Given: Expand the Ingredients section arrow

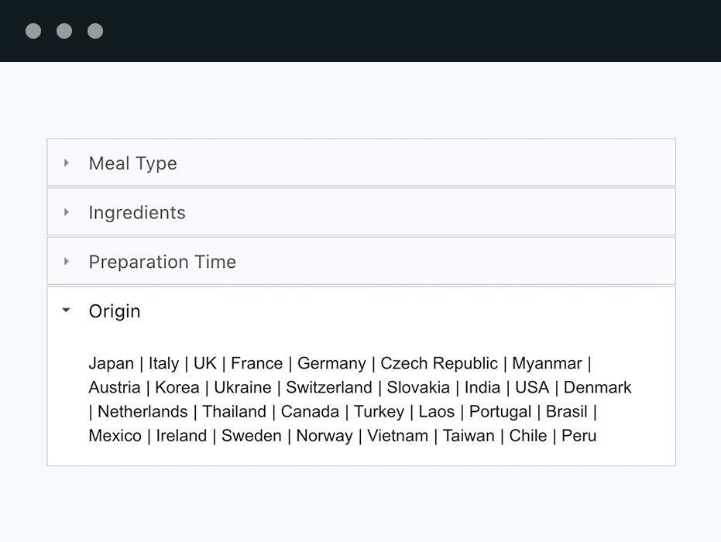Looking at the screenshot, I should 67,212.
